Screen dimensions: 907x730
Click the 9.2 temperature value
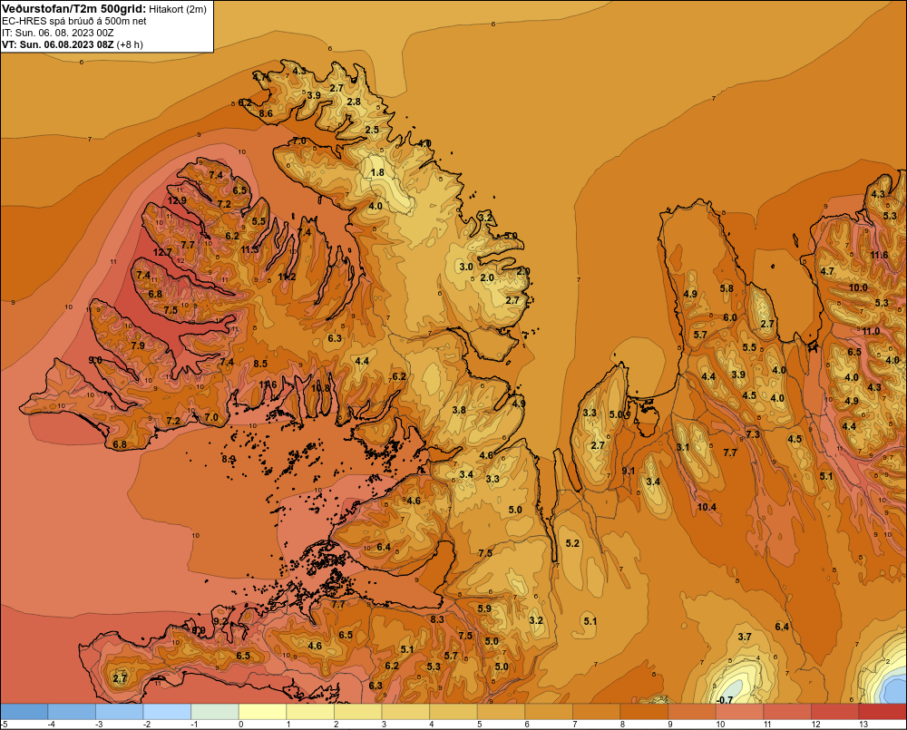[x=220, y=621]
